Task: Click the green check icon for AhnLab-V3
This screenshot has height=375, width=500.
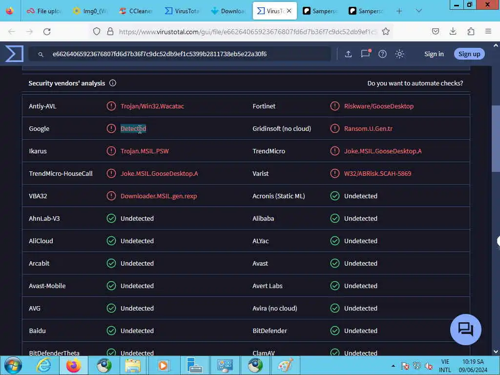Action: (x=111, y=218)
